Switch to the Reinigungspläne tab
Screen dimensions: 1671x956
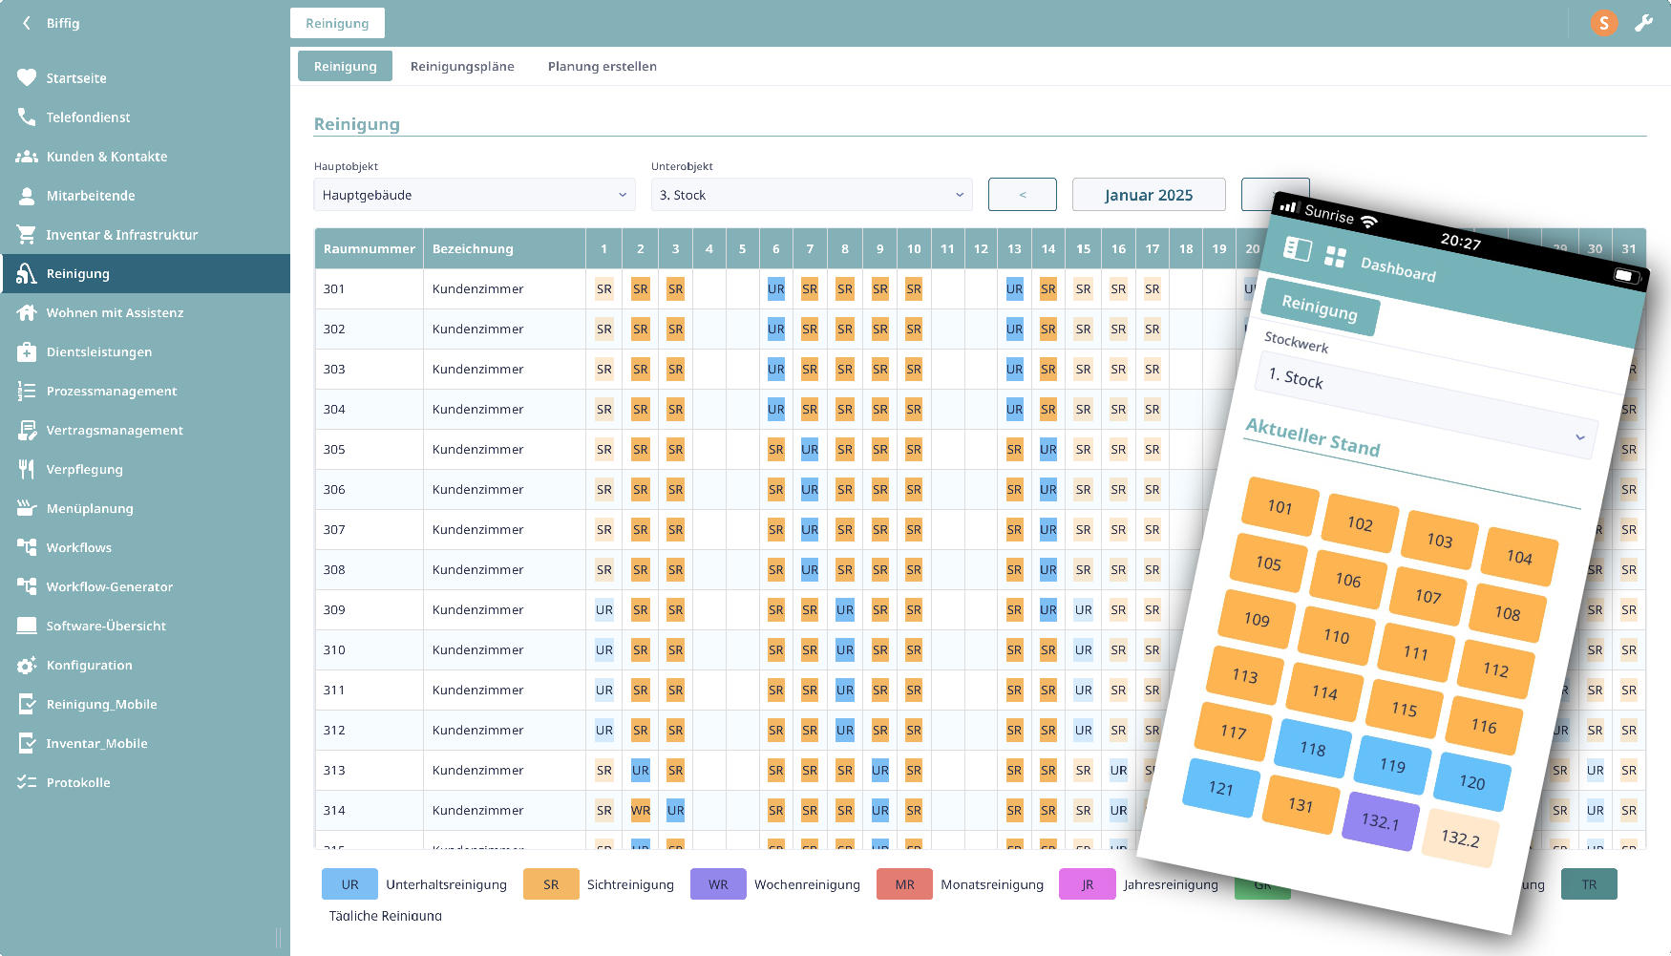point(462,67)
